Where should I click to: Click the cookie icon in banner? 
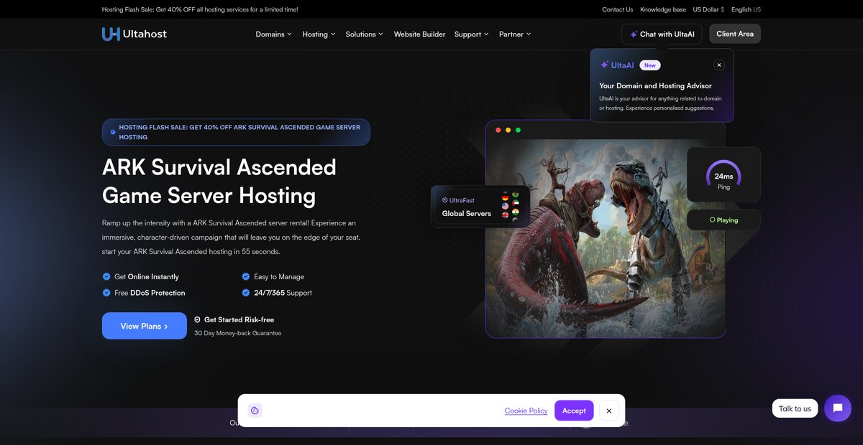[x=255, y=411]
